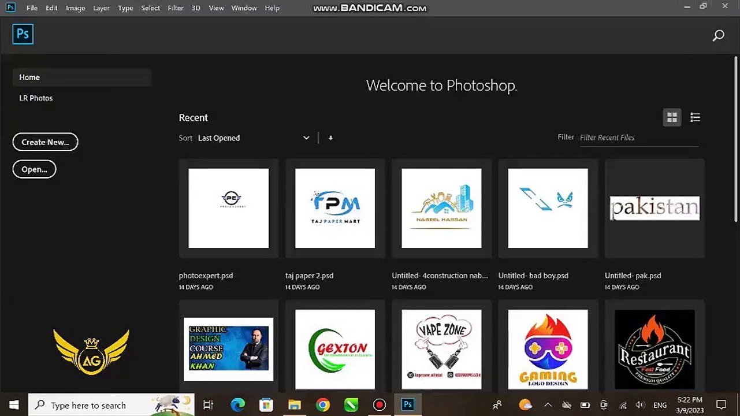Screen dimensions: 740x416
Task: Click the Untitled- 4construction file name
Action: [x=440, y=276]
